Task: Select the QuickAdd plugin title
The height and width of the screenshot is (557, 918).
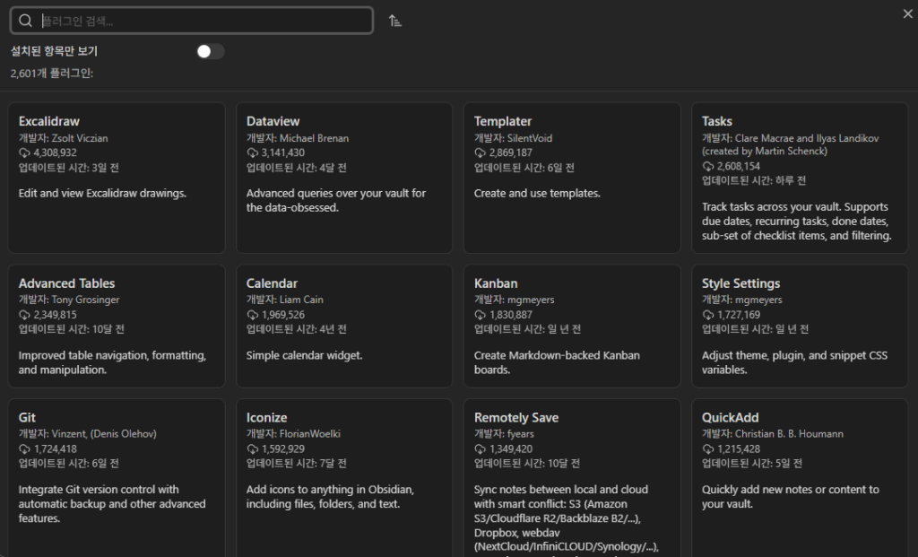Action: 730,418
